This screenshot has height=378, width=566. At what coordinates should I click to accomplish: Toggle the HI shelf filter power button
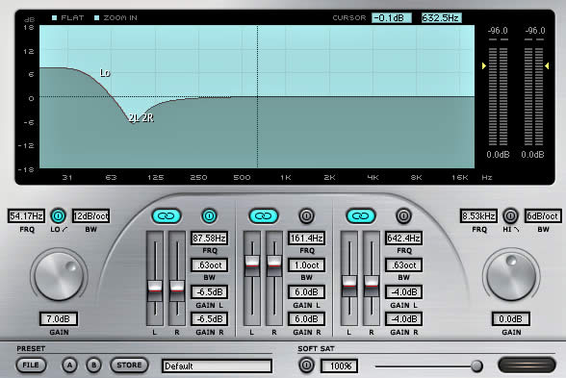[510, 216]
